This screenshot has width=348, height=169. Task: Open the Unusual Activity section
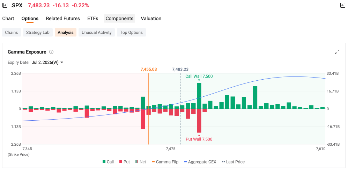(97, 32)
